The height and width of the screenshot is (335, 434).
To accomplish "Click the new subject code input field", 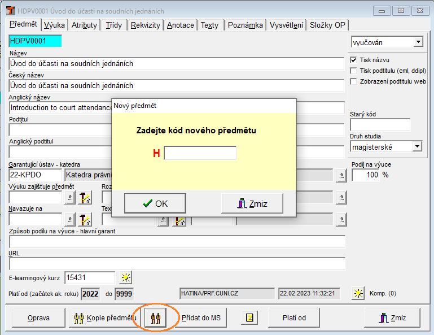I will click(200, 153).
